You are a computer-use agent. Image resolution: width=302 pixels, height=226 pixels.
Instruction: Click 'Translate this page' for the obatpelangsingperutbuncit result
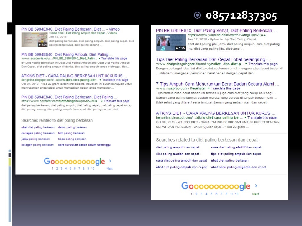click(263, 64)
